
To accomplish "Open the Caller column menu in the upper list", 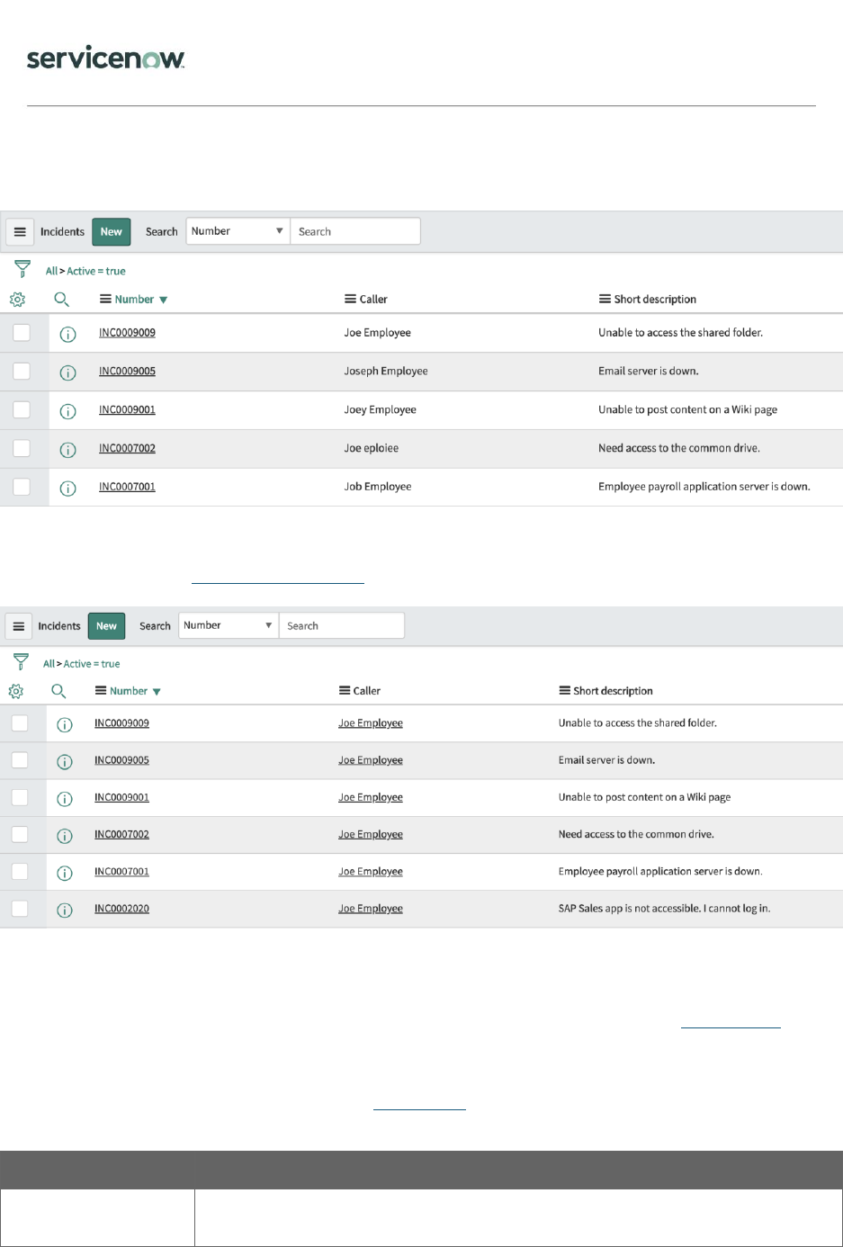I will click(x=350, y=300).
